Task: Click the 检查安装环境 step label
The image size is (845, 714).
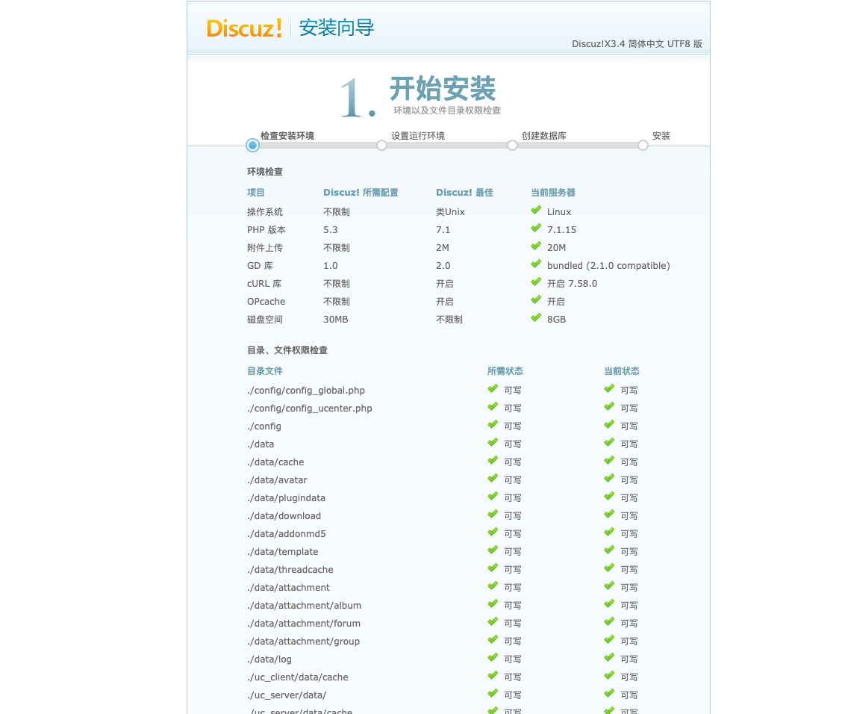Action: (287, 136)
